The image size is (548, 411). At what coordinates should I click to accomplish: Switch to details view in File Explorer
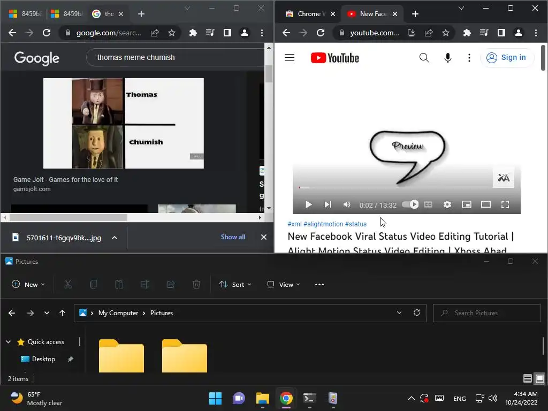(x=527, y=378)
